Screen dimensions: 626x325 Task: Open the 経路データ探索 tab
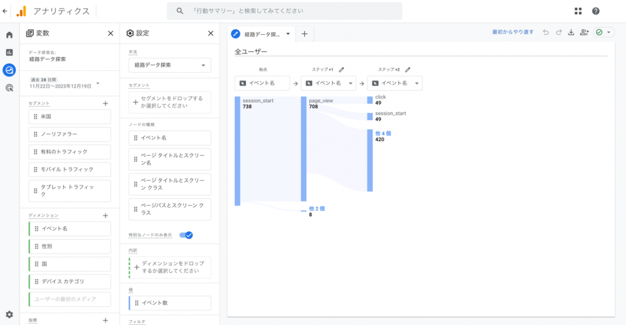262,34
